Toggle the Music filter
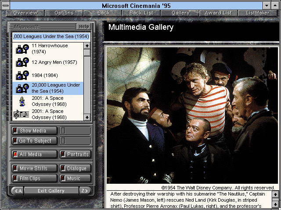 [x=75, y=178]
